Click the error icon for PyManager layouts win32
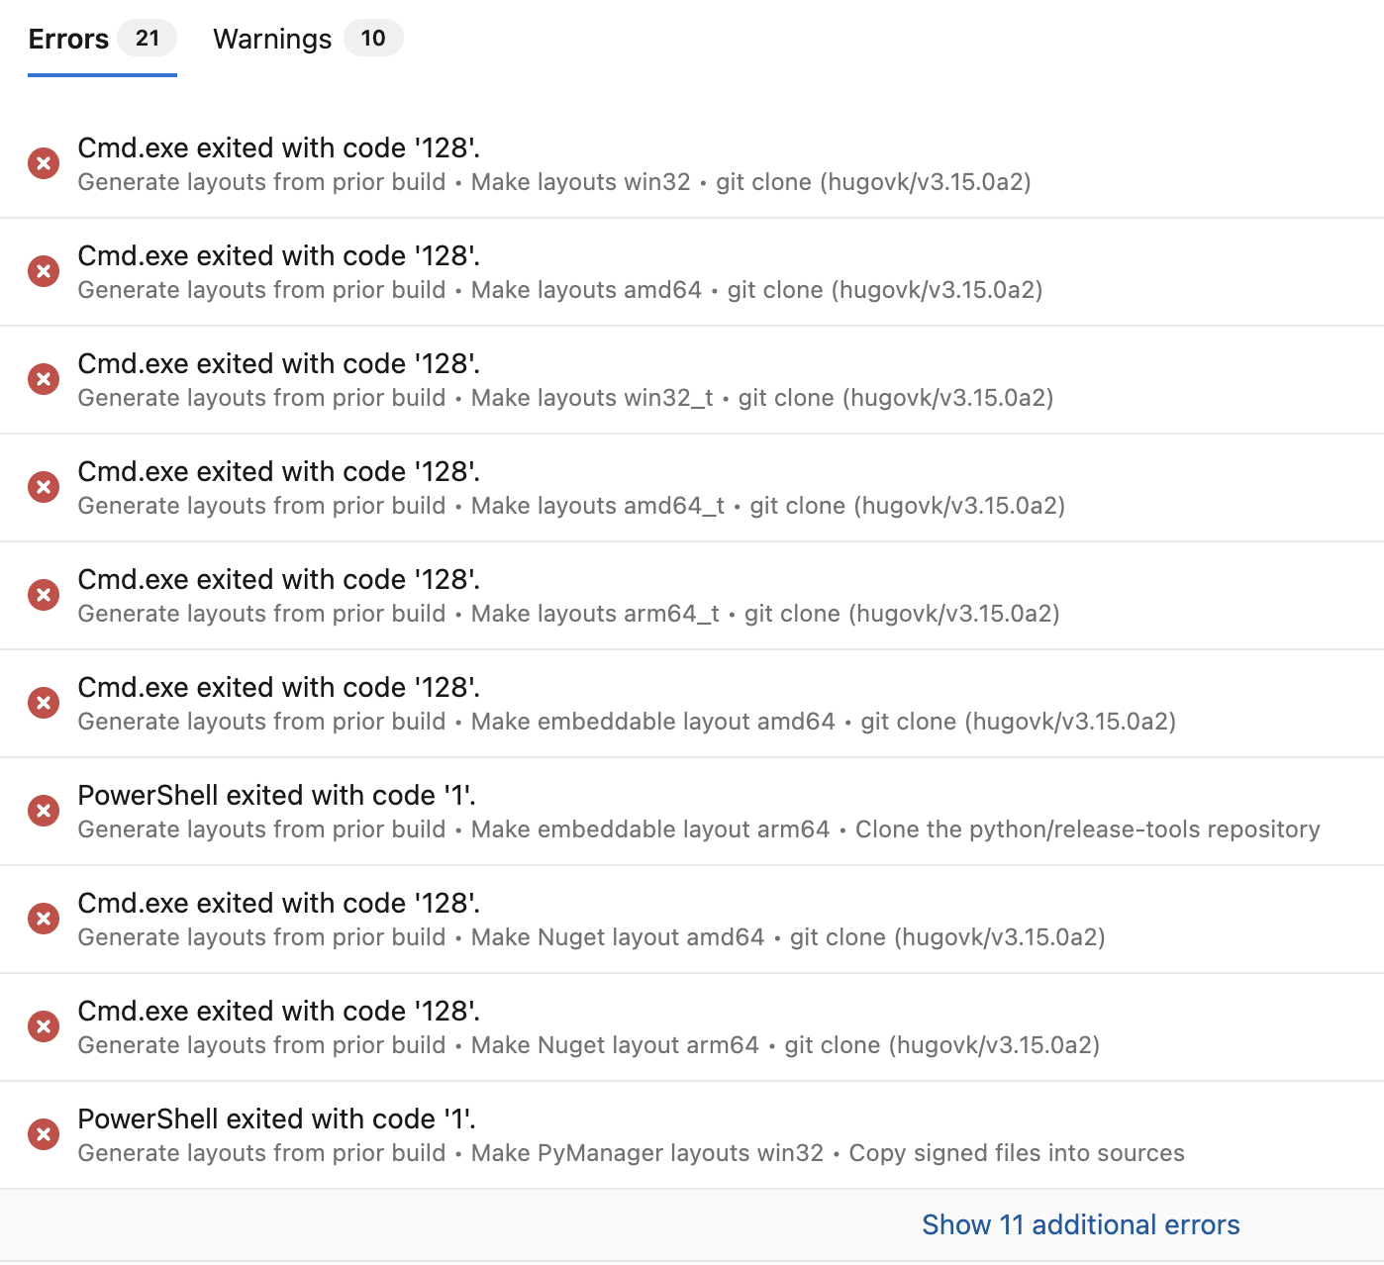This screenshot has width=1384, height=1265. (x=44, y=1134)
